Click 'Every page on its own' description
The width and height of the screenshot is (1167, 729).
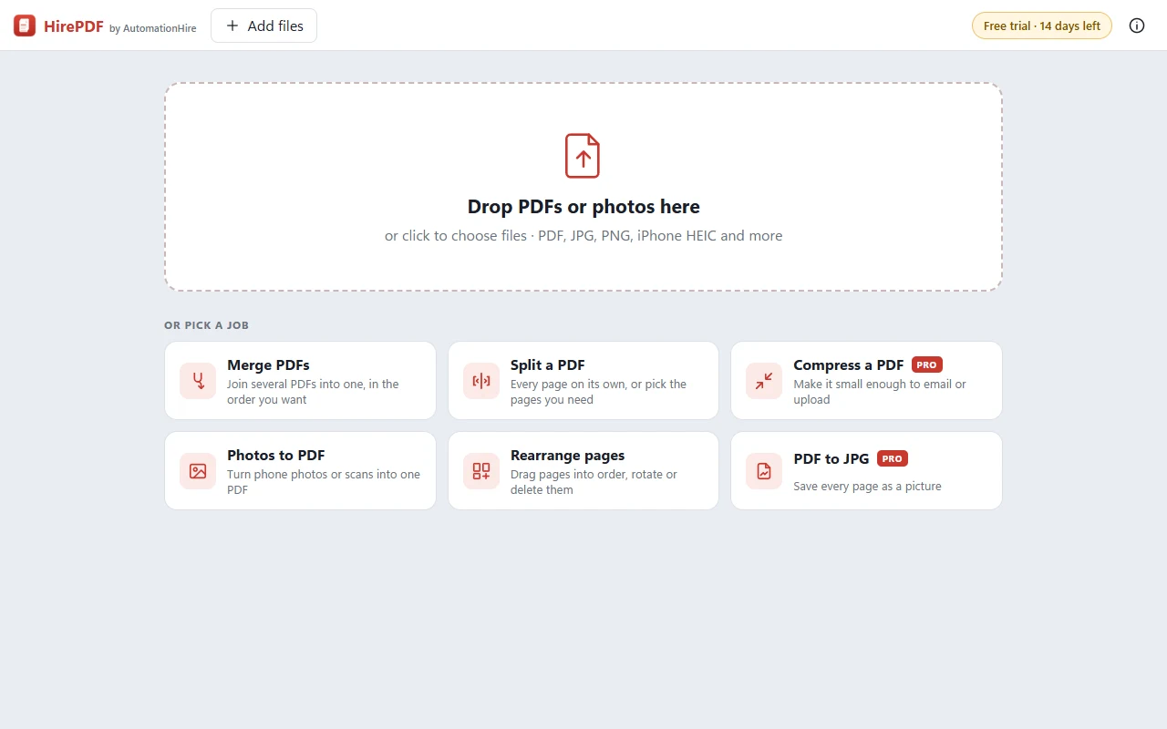[598, 392]
